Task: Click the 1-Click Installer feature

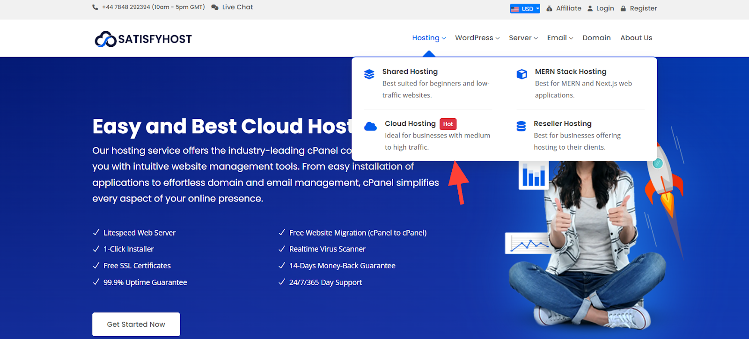Action: [x=129, y=249]
